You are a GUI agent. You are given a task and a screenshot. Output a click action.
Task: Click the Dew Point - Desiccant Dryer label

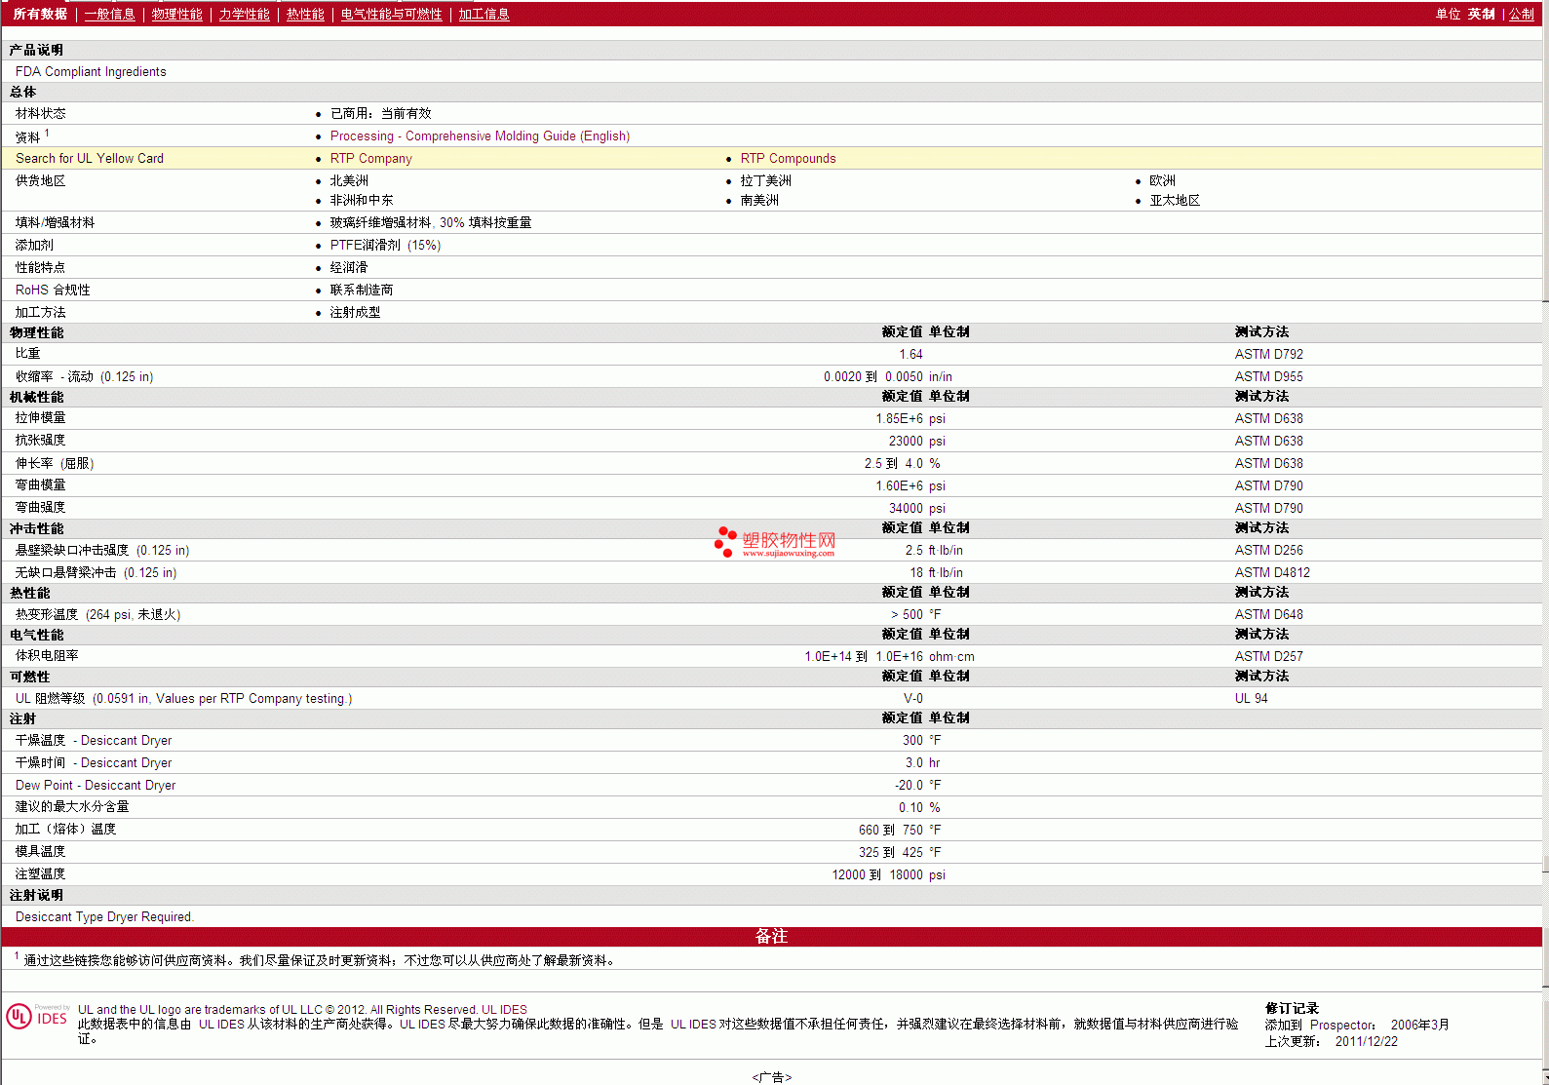(96, 786)
